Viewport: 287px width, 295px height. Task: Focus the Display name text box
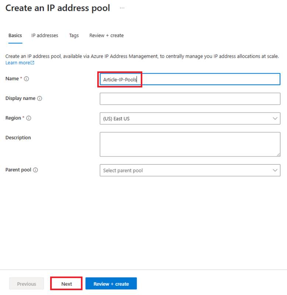point(189,98)
